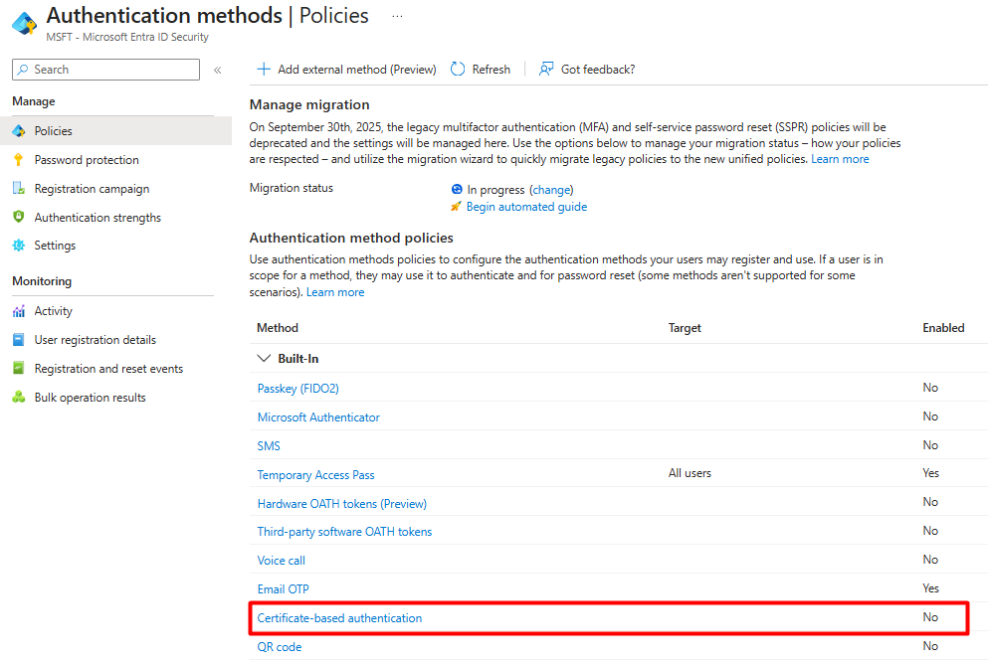This screenshot has height=665, width=988.
Task: Open the Got feedback option
Action: 586,70
